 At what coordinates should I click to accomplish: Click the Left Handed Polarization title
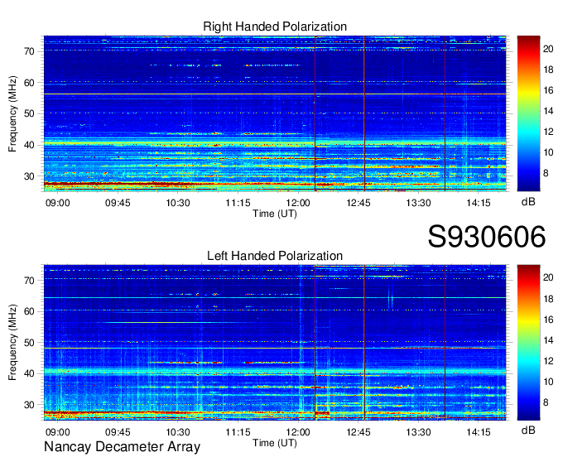click(x=275, y=256)
